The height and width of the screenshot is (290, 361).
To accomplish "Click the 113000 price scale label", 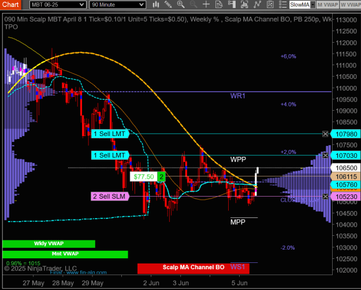I will (346, 20).
